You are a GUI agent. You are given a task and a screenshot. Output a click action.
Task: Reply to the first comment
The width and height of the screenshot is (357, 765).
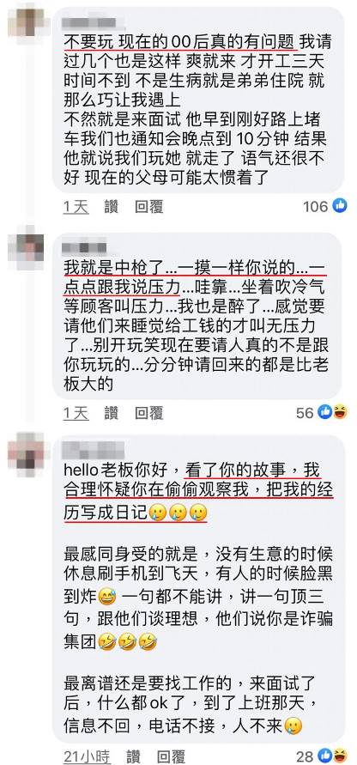[148, 207]
